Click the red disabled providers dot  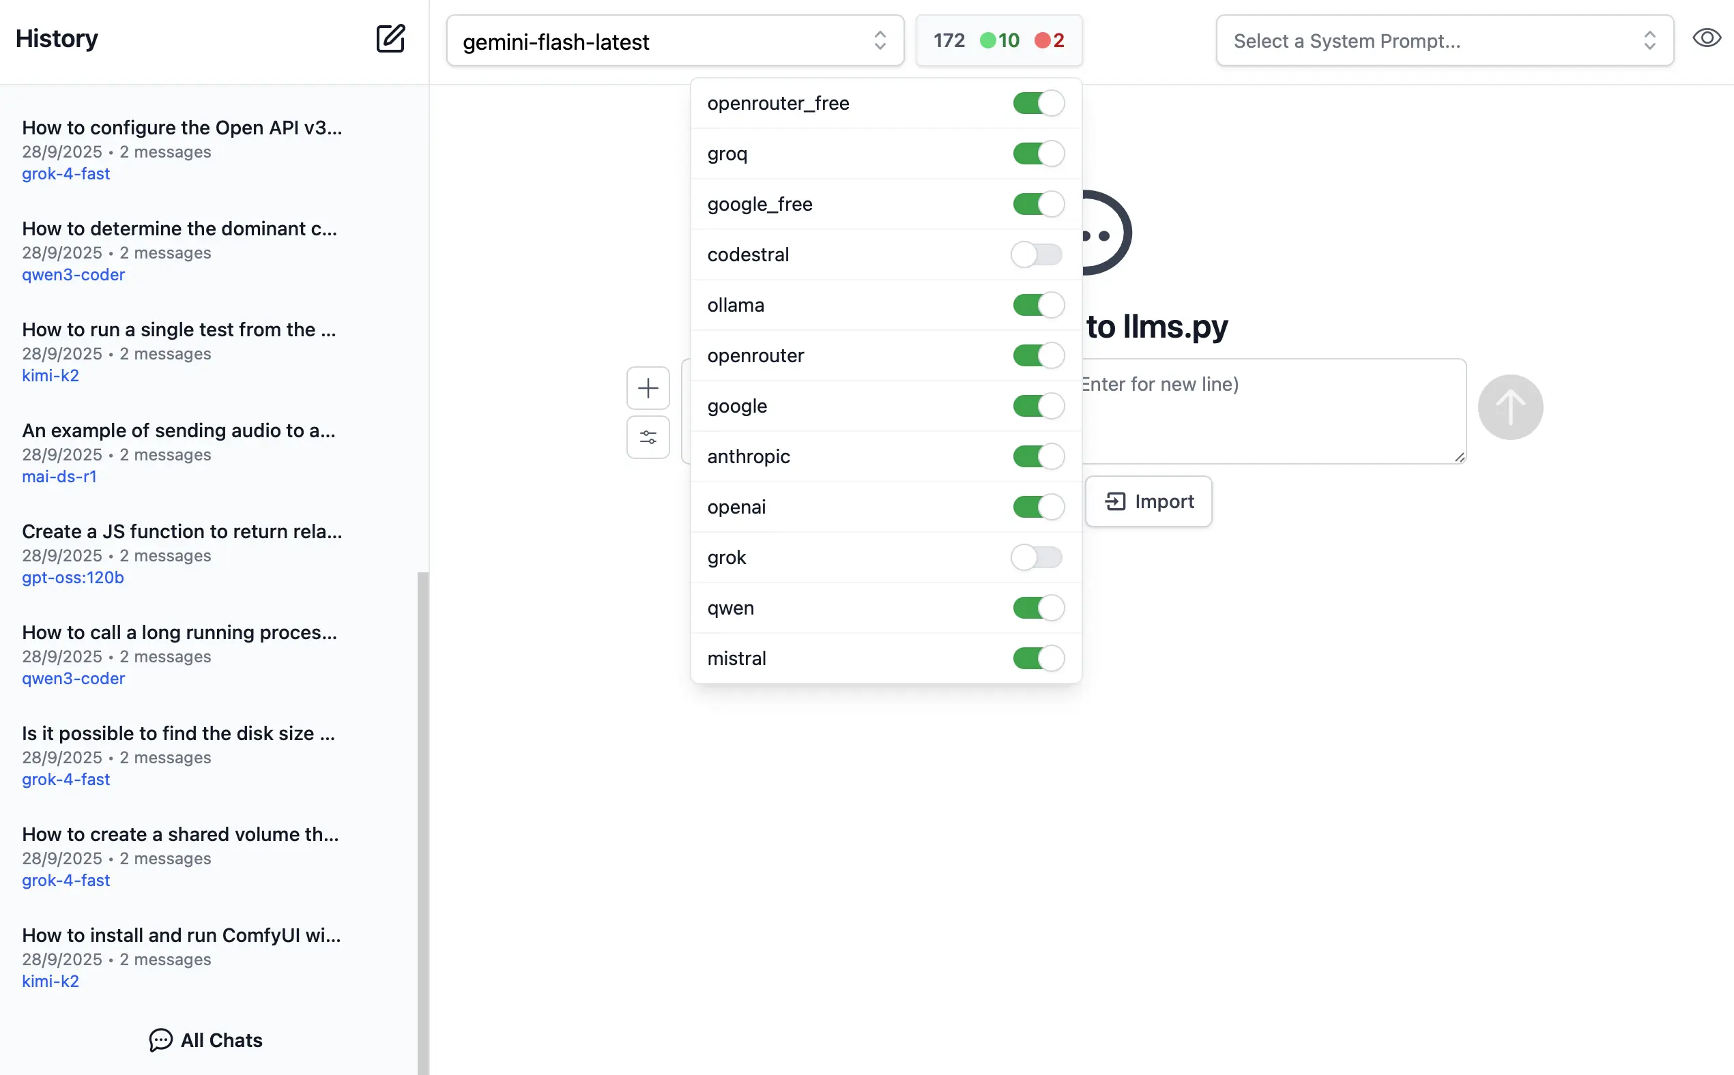tap(1042, 40)
